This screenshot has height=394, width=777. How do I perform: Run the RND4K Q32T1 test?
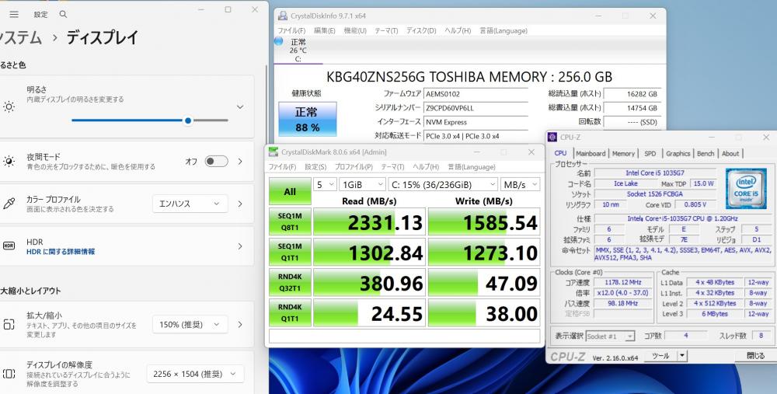tap(290, 282)
